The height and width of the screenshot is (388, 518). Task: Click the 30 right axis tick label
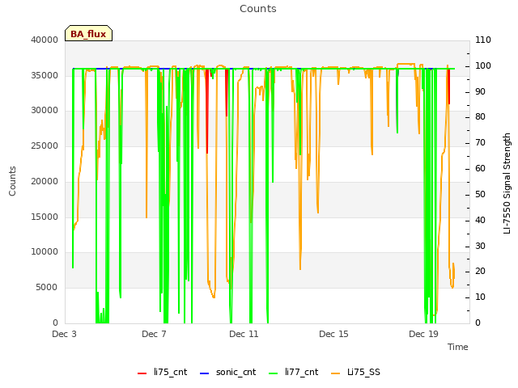pos(480,246)
